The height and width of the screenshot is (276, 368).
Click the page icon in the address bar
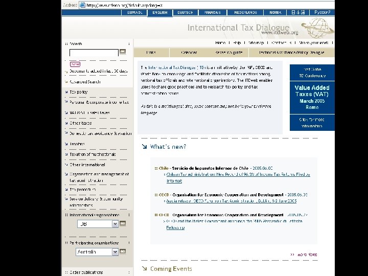82,5
